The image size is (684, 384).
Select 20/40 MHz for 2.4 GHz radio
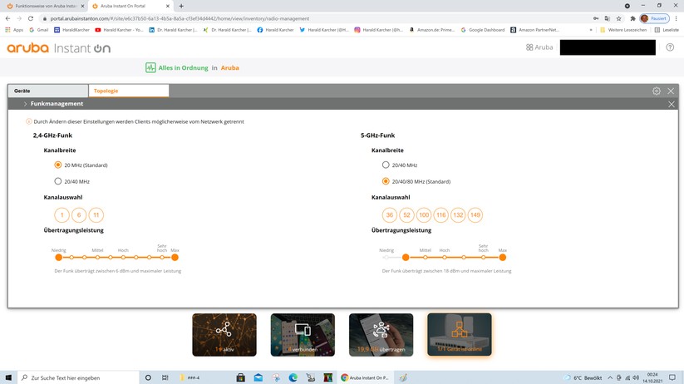pos(58,181)
